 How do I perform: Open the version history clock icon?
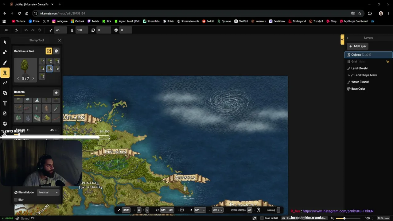(x=39, y=30)
